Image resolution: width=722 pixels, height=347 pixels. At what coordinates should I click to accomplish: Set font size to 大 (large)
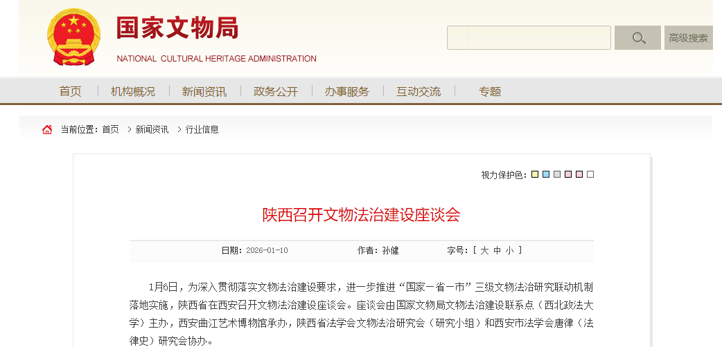[484, 250]
